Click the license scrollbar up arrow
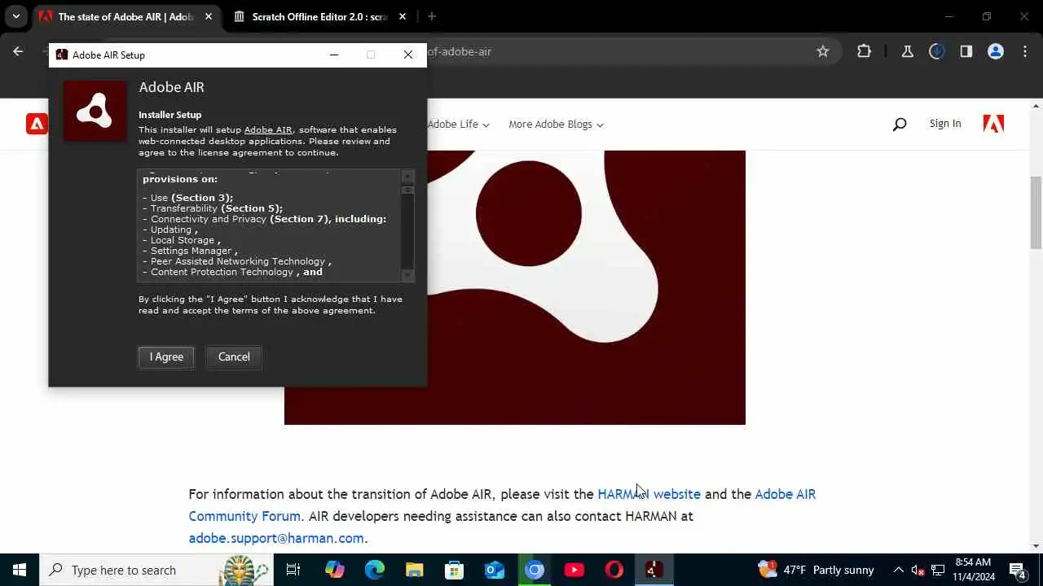1043x586 pixels. tap(408, 176)
